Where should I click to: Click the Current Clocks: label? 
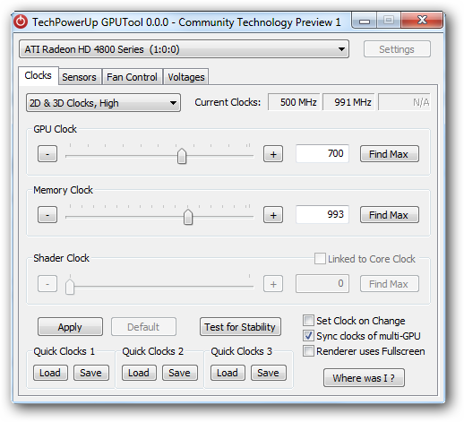[228, 102]
